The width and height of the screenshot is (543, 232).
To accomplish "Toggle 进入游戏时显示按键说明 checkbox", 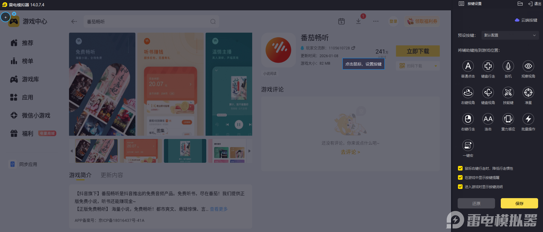I will click(460, 187).
